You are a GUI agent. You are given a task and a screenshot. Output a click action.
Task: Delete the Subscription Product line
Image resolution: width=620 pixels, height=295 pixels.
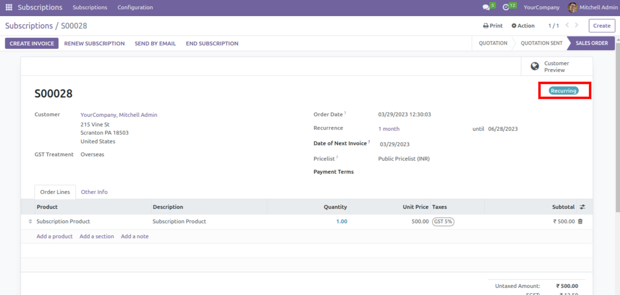580,221
